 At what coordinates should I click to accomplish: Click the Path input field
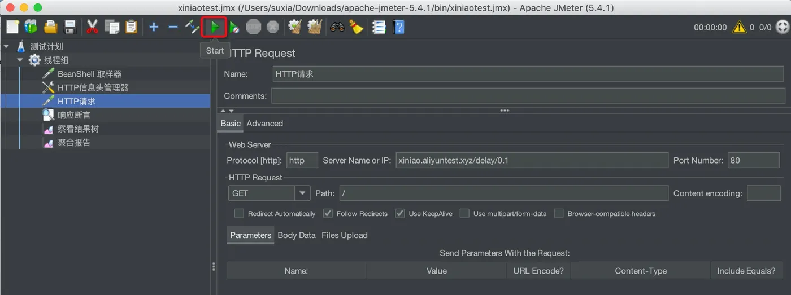pos(503,193)
